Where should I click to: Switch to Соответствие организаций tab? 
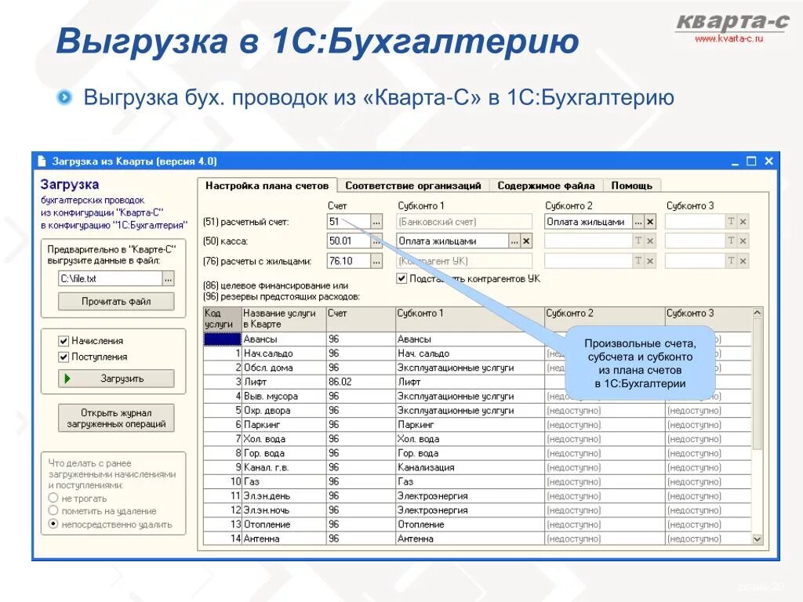412,185
